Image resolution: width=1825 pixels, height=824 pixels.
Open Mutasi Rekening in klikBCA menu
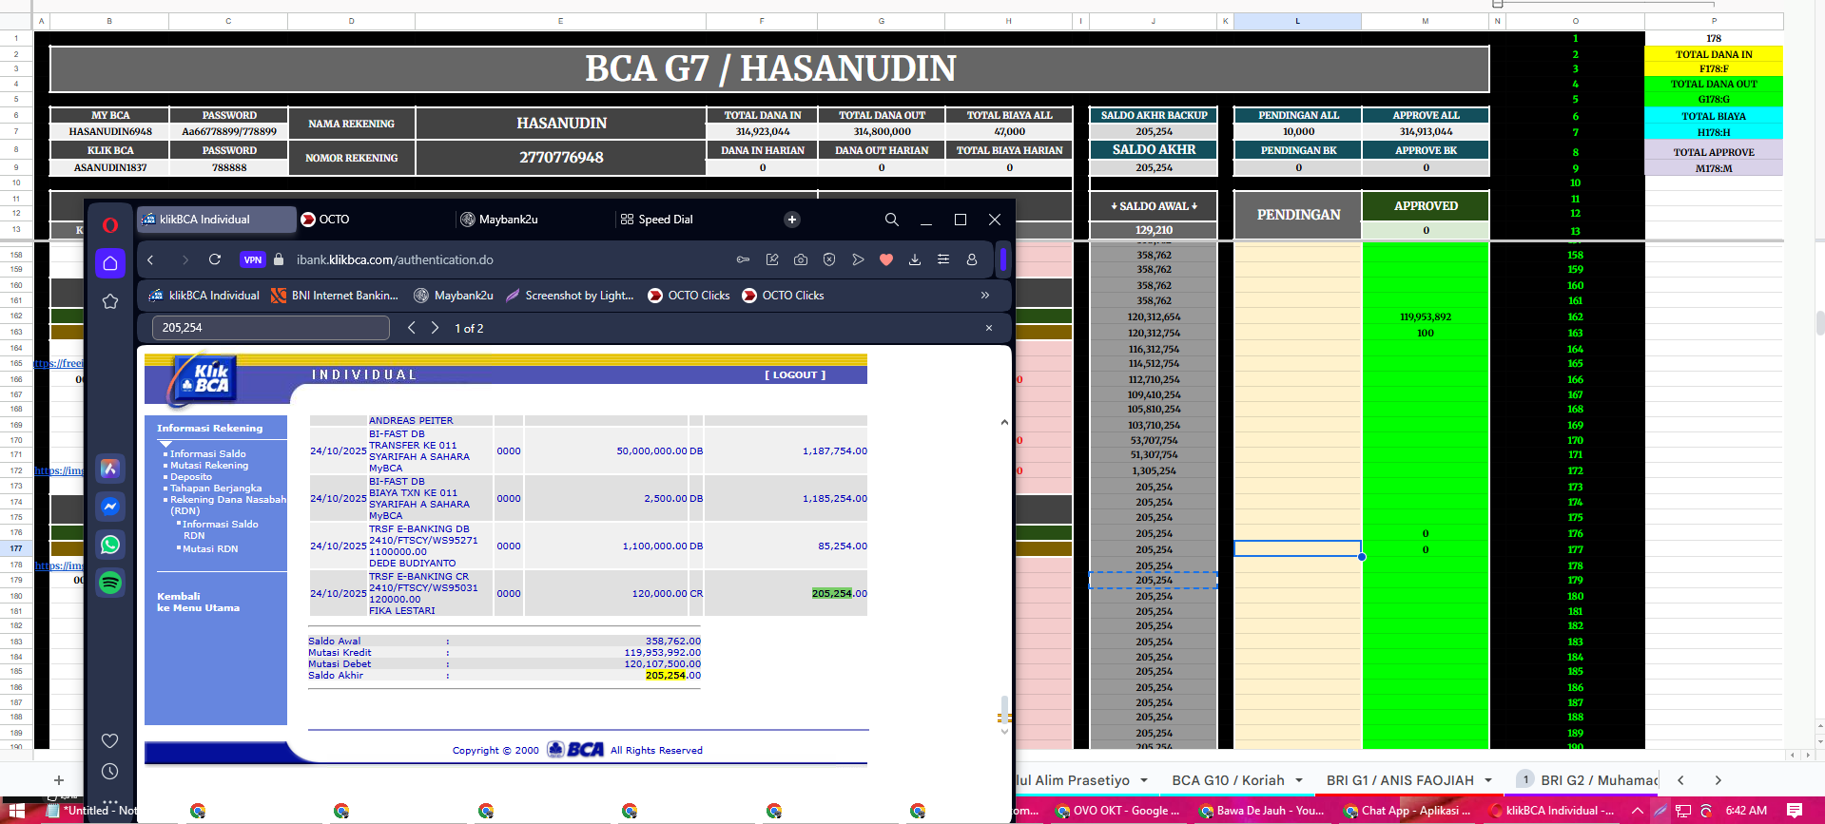209,466
